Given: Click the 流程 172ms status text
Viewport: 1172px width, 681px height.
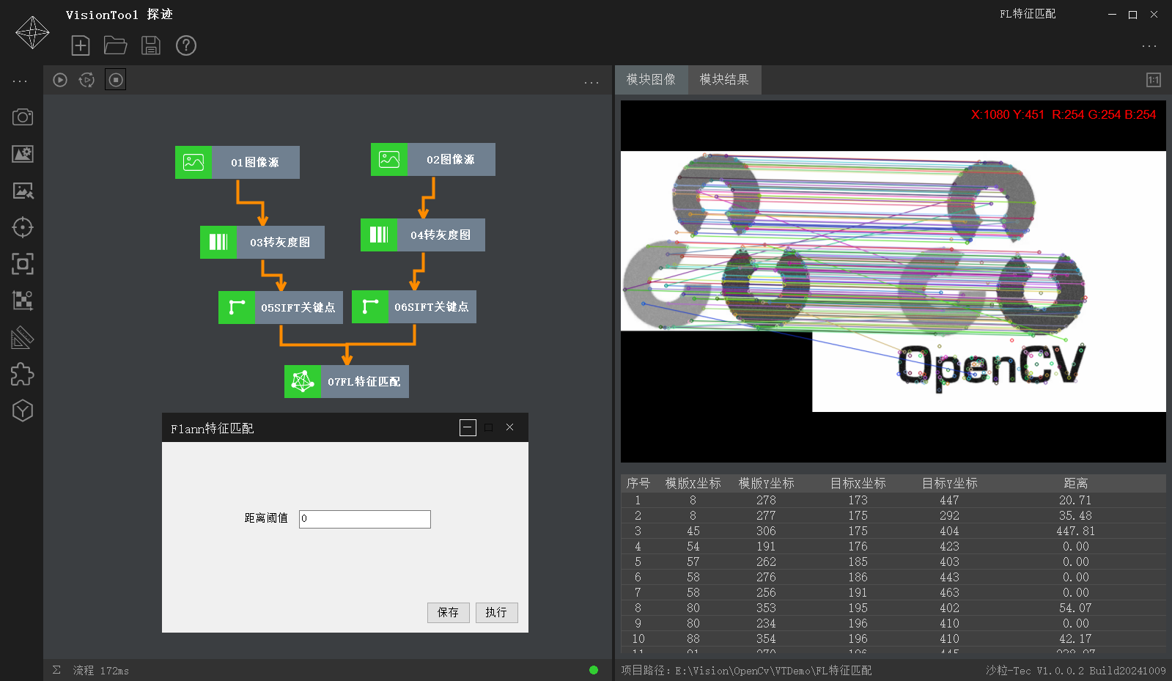Looking at the screenshot, I should coord(101,671).
